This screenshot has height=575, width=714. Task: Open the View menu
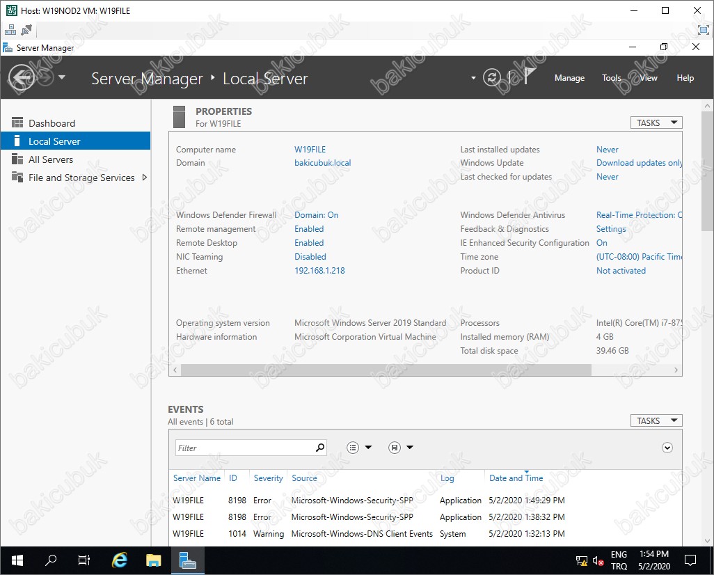[649, 78]
